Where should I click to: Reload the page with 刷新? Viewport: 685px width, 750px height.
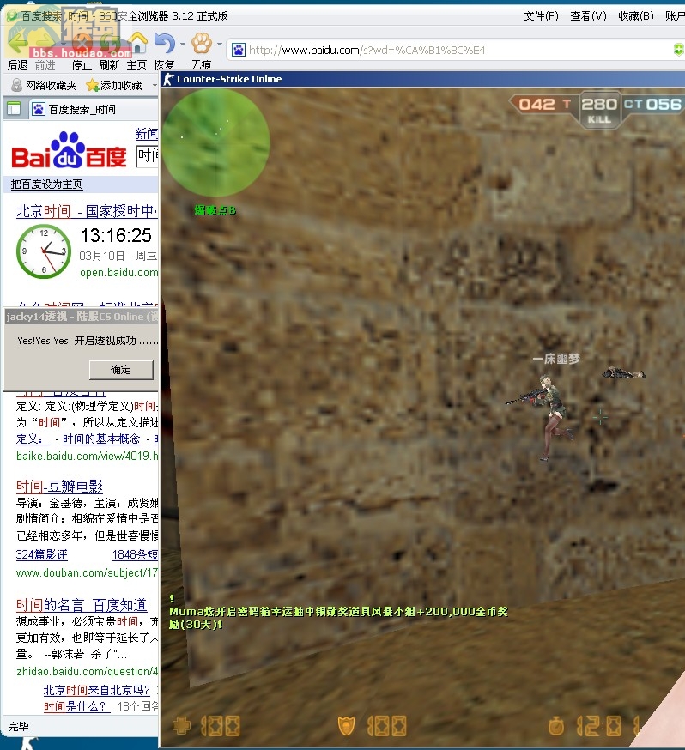[x=110, y=44]
